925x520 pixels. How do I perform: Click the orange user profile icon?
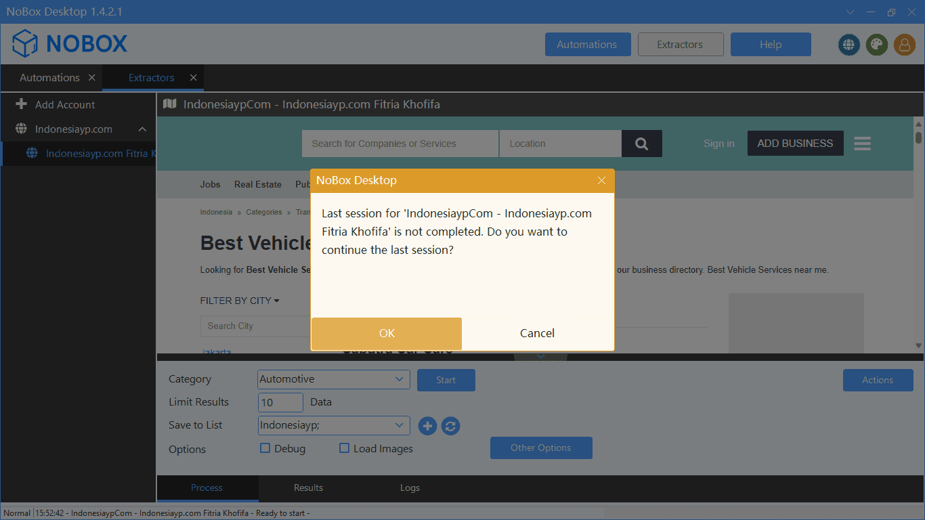pos(904,45)
